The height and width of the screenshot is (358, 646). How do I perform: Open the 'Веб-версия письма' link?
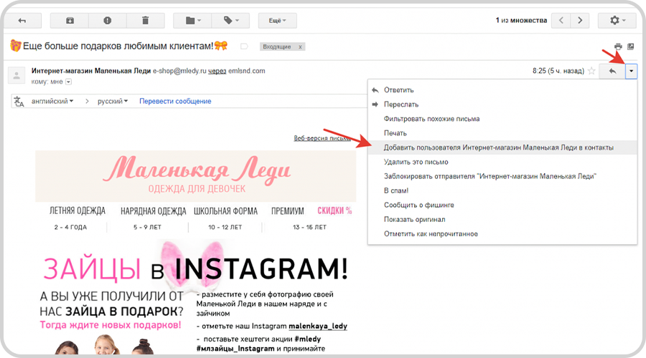pos(324,139)
